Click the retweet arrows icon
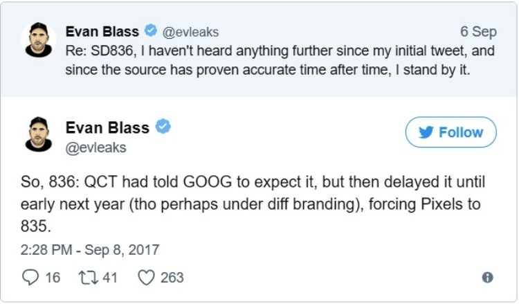This screenshot has height=304, width=519. coord(88,278)
